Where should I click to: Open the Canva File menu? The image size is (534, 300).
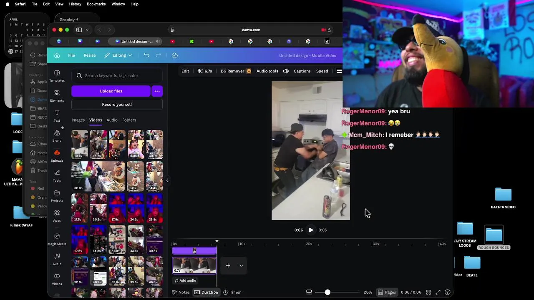coord(71,55)
